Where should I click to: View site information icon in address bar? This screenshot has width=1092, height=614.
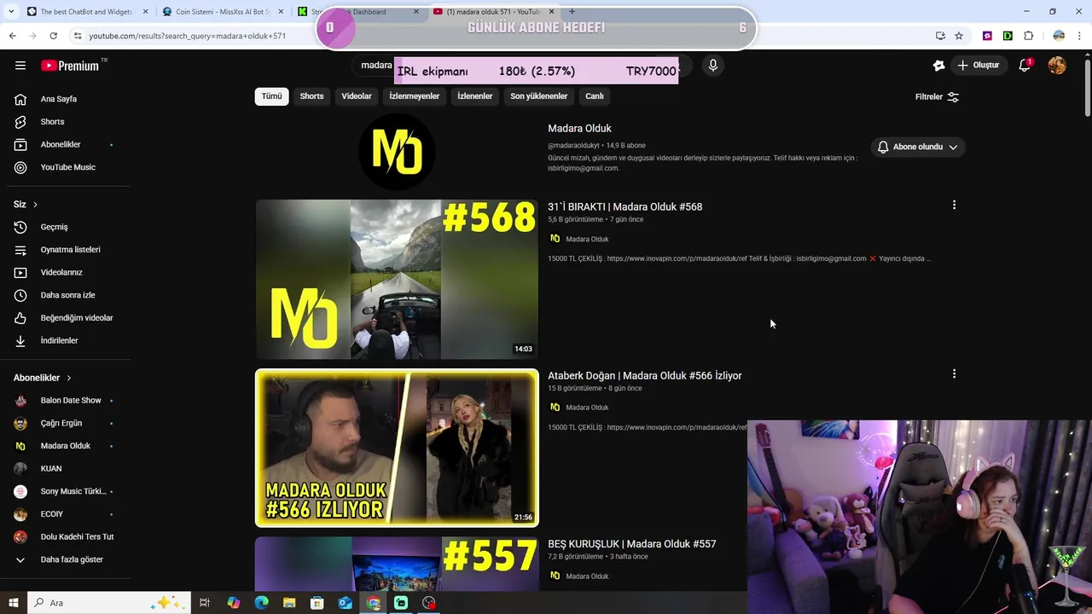pos(77,36)
